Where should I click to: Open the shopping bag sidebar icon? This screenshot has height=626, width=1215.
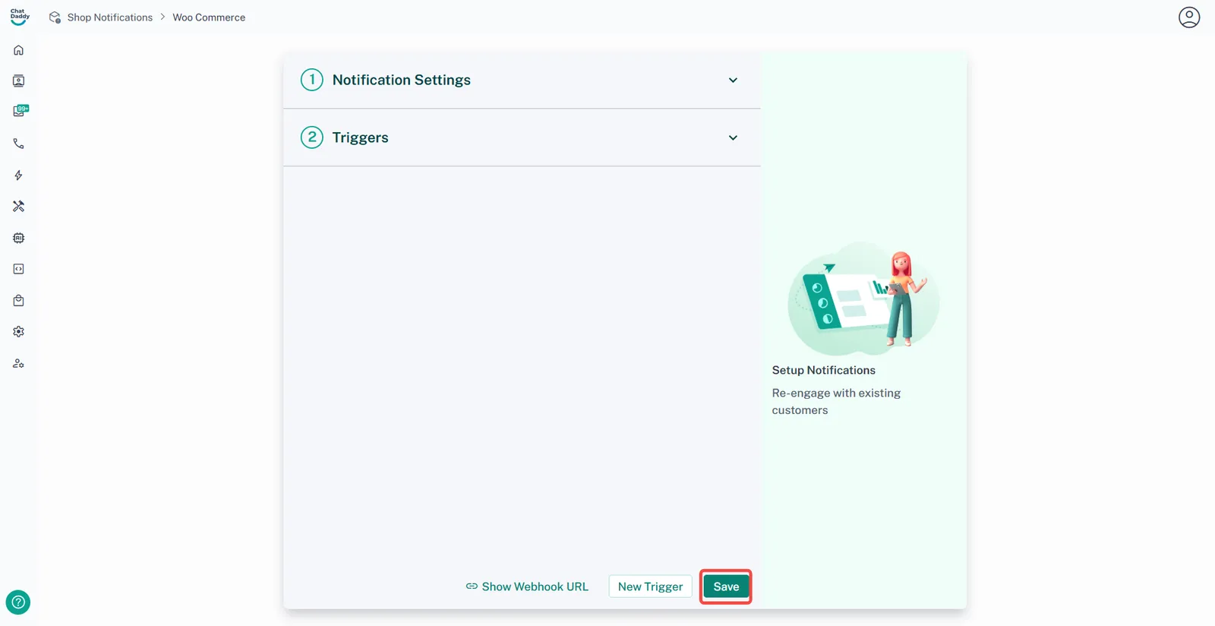pos(19,301)
